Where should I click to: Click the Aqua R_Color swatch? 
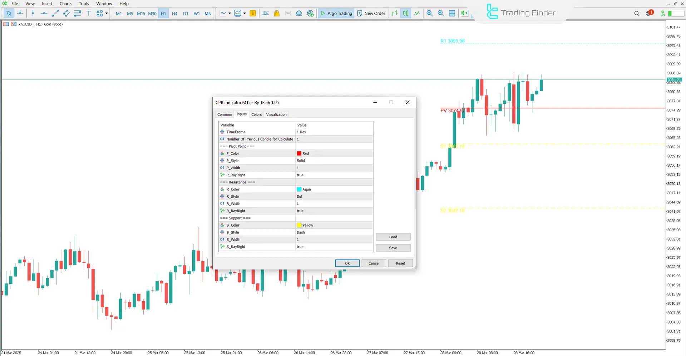299,189
